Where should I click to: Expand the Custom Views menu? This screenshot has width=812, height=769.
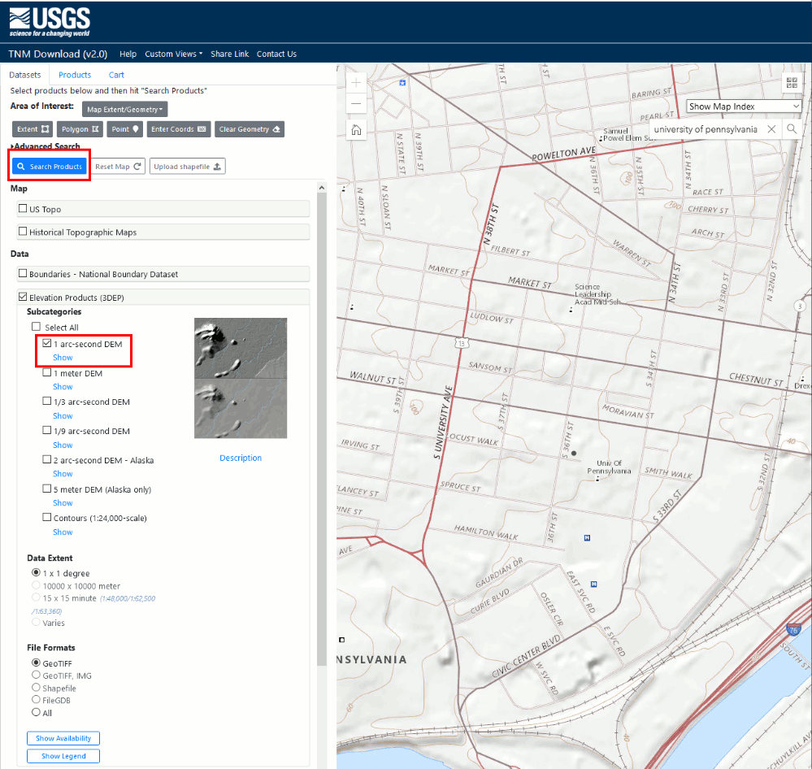pos(173,54)
